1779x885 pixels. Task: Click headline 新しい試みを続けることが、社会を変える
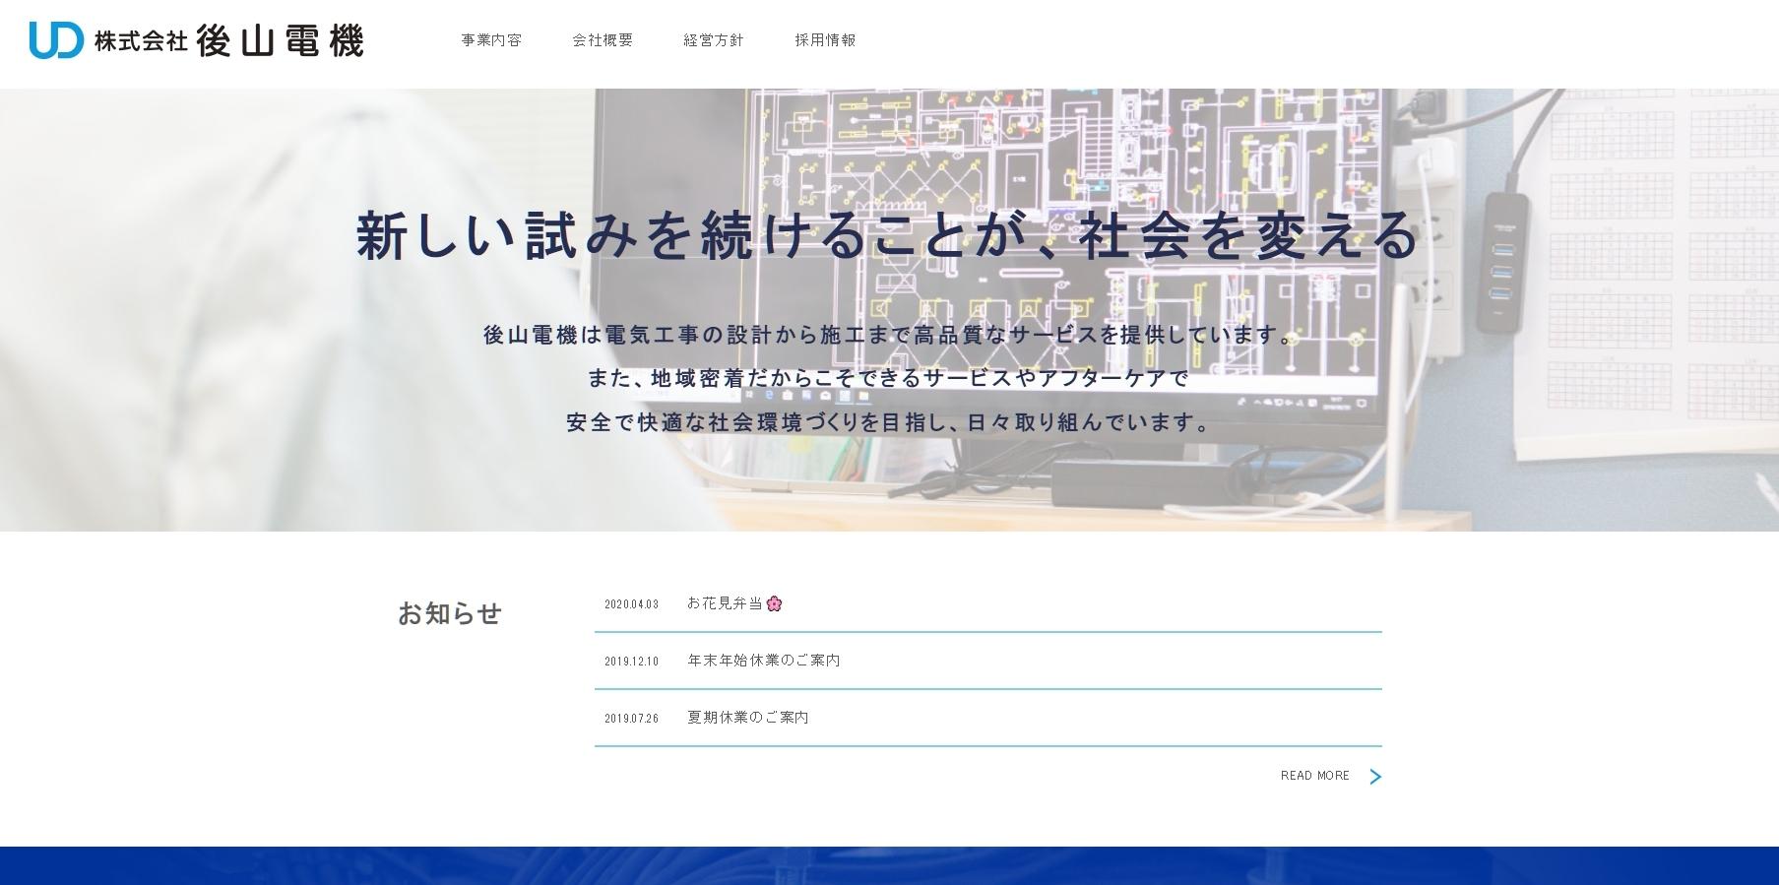(888, 235)
